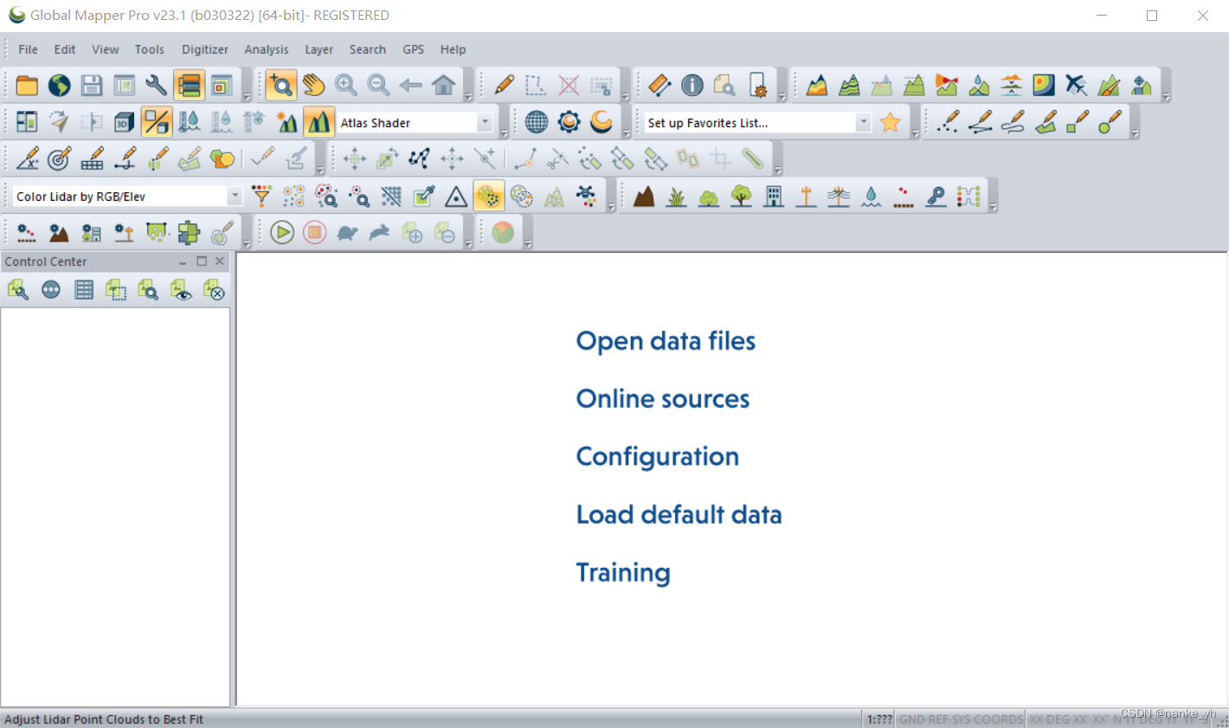The height and width of the screenshot is (728, 1229).
Task: Toggle the enabled terrain shader mountain icon
Action: 319,122
